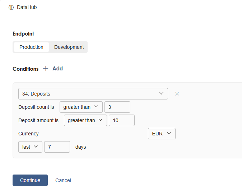Screen dimensions: 242x195
Task: Switch to the Production endpoint
Action: (x=31, y=47)
